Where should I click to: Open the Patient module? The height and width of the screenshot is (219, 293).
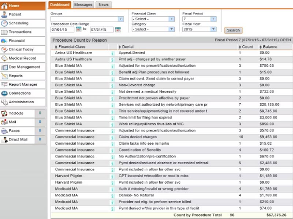click(15, 14)
